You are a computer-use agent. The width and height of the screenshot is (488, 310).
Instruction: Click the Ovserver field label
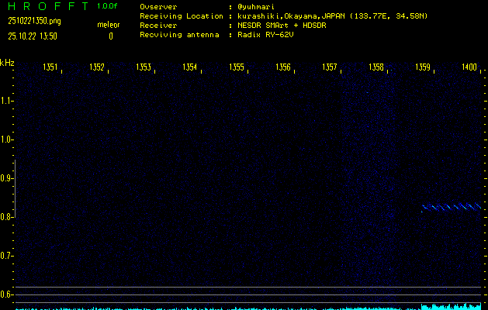tap(158, 7)
